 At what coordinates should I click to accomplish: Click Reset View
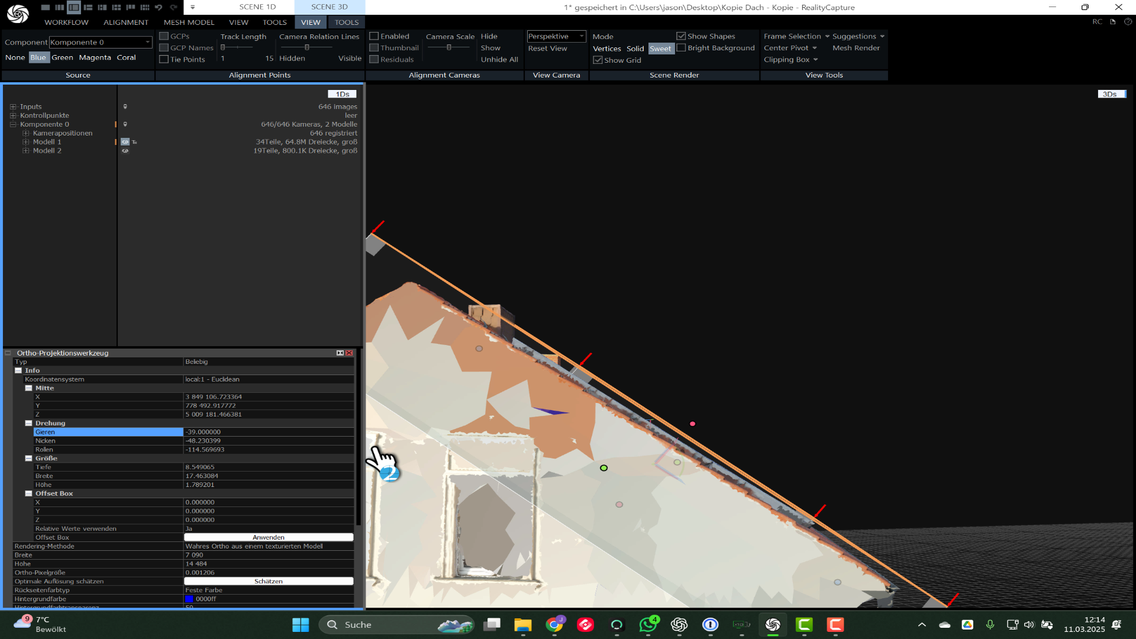547,49
